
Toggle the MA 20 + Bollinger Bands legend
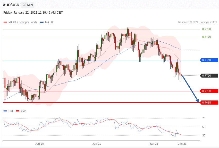point(20,22)
